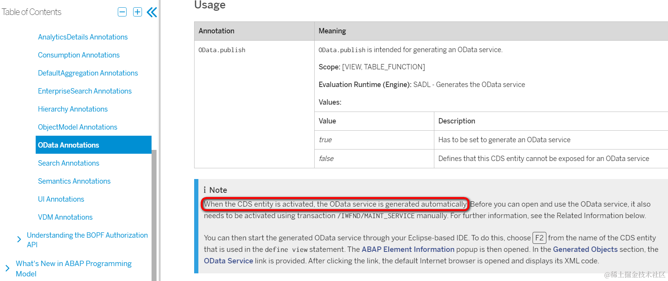Open Consumption Annotations page
The height and width of the screenshot is (281, 668).
point(79,55)
